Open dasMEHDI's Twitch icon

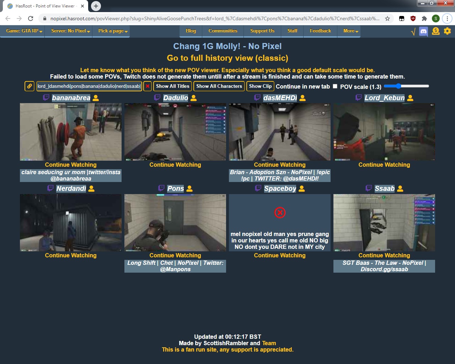257,98
